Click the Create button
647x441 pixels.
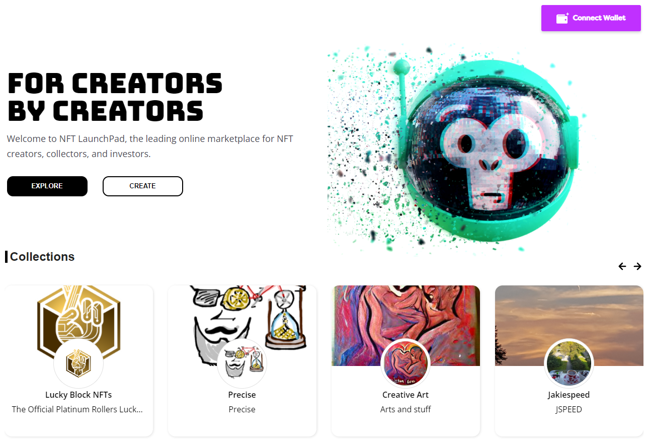[x=143, y=186]
